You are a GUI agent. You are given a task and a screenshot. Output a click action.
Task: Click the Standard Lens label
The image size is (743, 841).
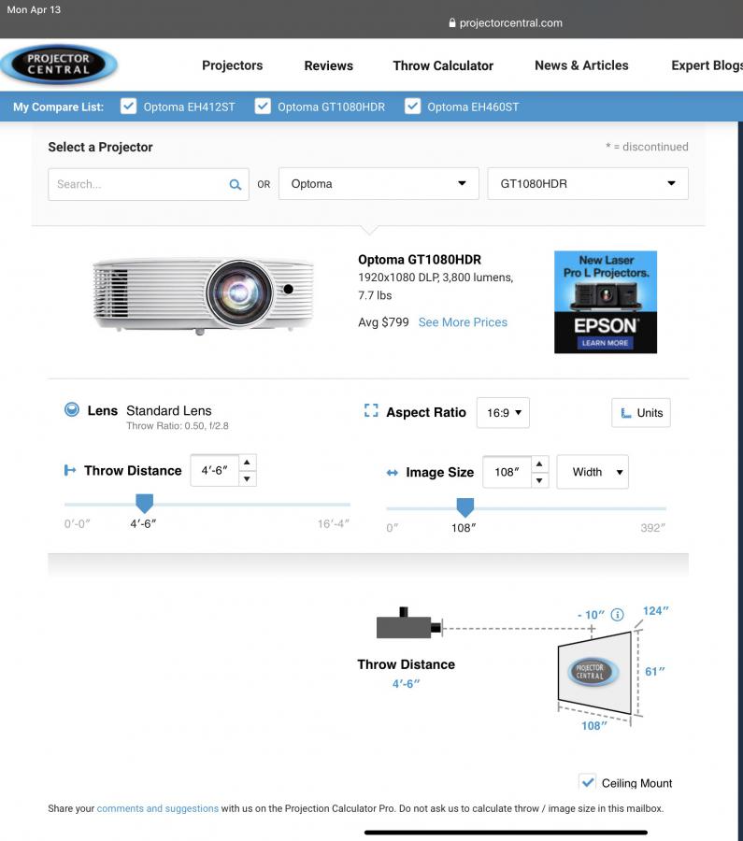click(169, 411)
